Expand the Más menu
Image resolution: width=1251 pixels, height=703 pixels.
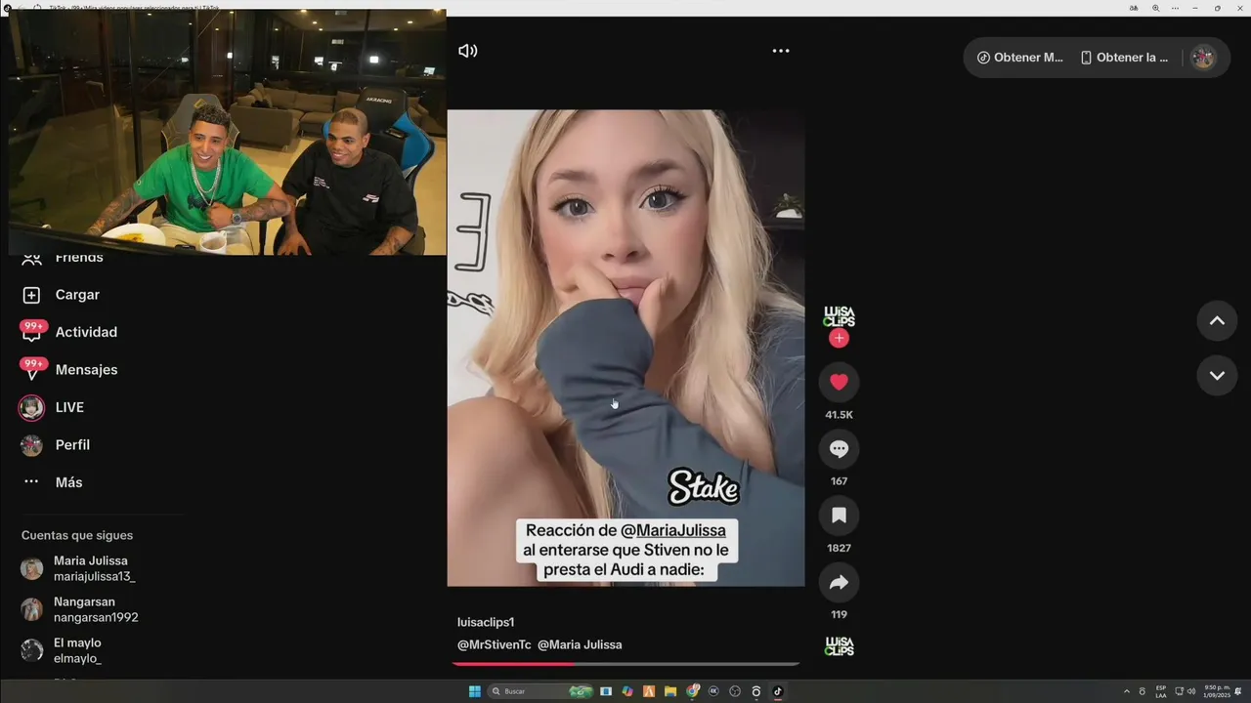click(x=68, y=482)
